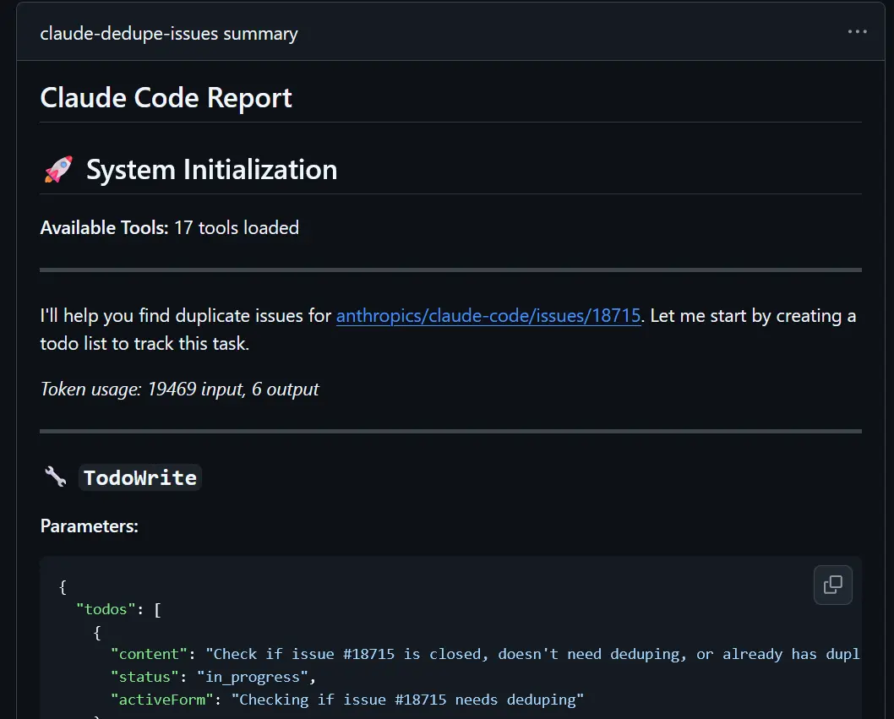The height and width of the screenshot is (719, 894).
Task: Click the "content" key in JSON
Action: point(149,654)
